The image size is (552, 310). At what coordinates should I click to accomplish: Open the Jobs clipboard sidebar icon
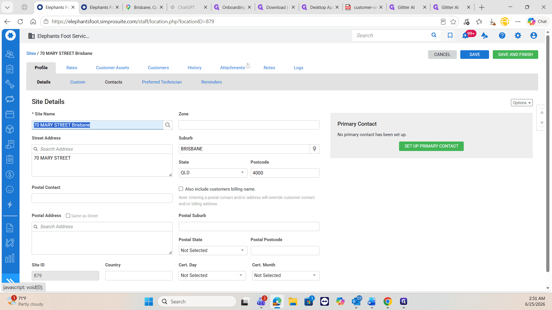[x=10, y=69]
